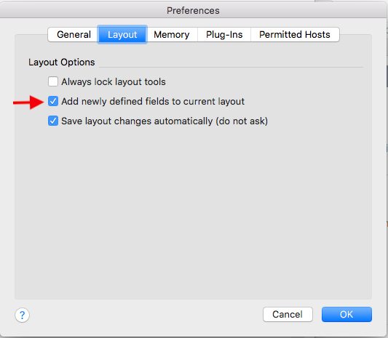Confirm the preferences with OK
The image size is (388, 338).
(x=347, y=315)
